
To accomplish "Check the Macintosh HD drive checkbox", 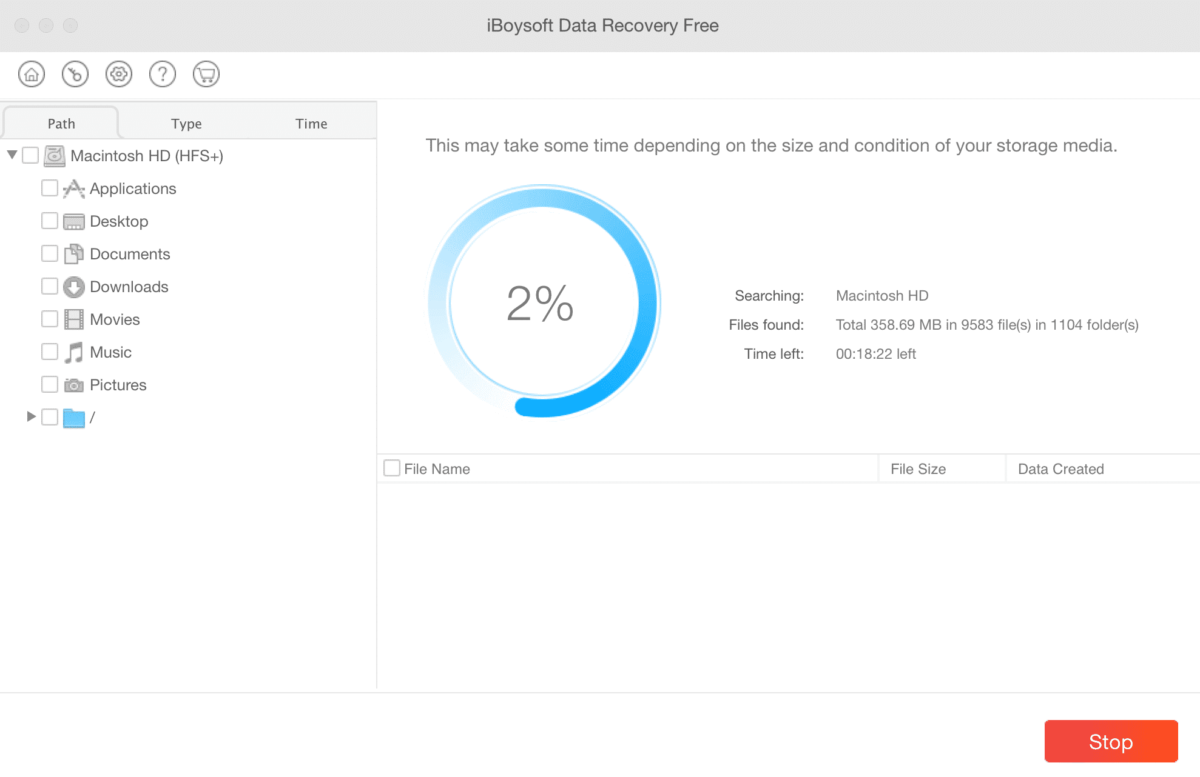I will 30,156.
